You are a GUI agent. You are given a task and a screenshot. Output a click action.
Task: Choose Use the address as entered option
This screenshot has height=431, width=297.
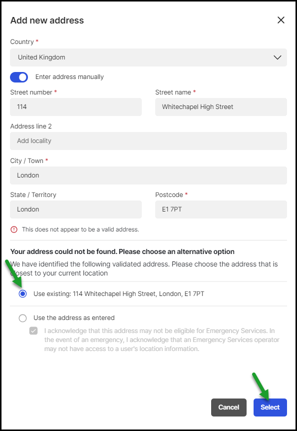(23, 318)
